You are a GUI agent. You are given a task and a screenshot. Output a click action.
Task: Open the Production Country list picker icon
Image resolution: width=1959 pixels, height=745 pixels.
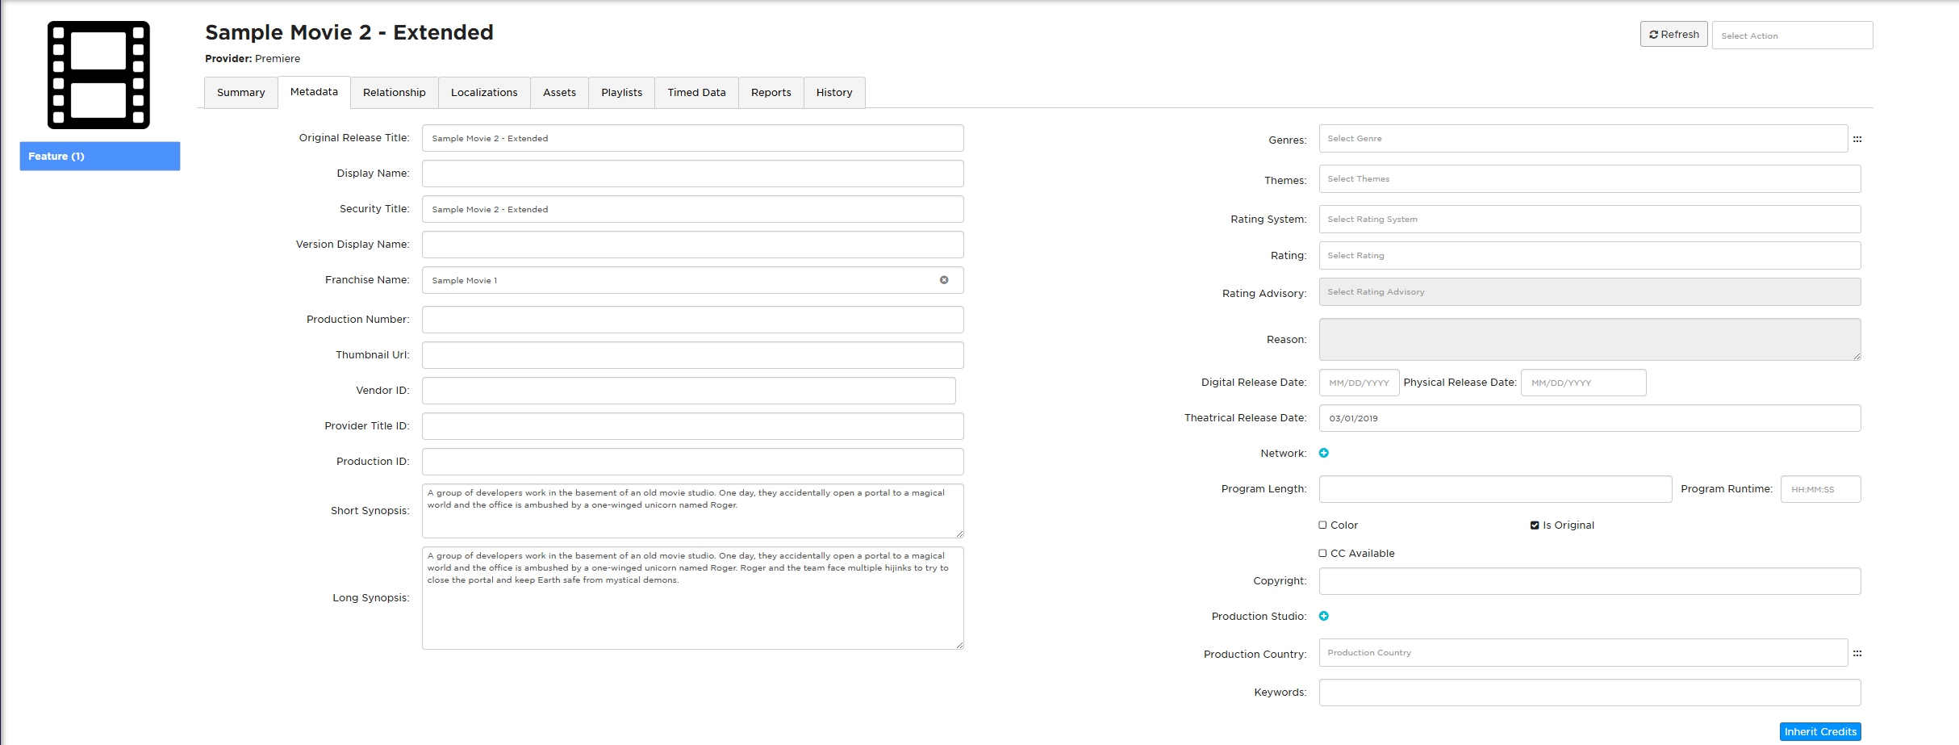(1857, 654)
